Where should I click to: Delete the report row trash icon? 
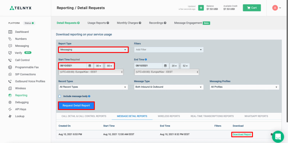coord(271,134)
